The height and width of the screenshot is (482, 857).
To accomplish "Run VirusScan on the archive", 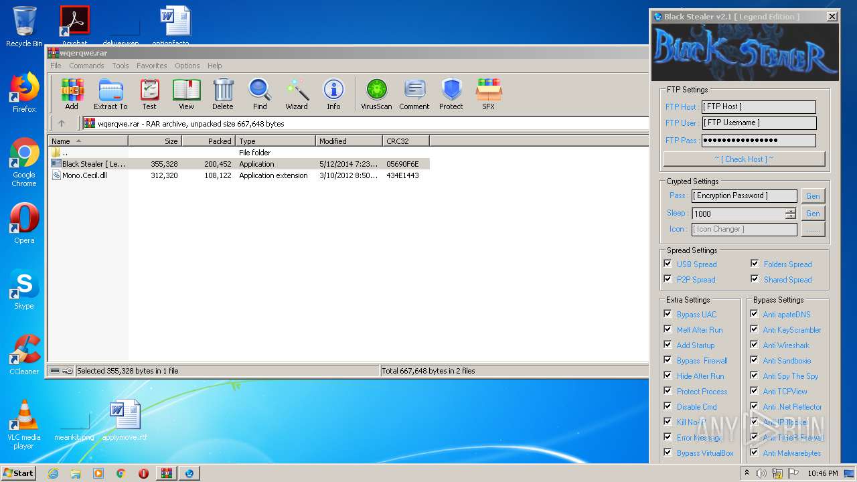I will [376, 94].
